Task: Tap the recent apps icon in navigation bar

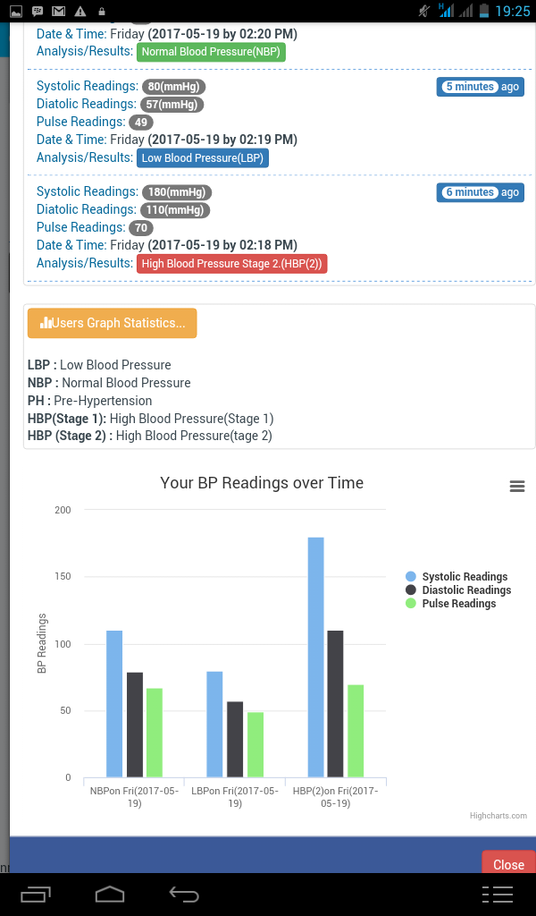Action: point(34,893)
